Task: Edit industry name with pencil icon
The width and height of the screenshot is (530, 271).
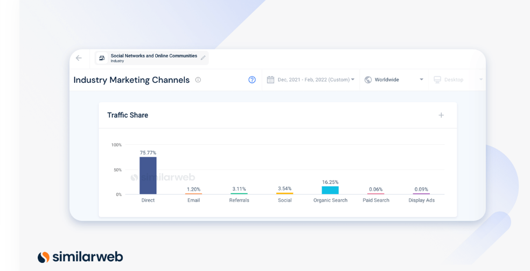Action: click(203, 58)
